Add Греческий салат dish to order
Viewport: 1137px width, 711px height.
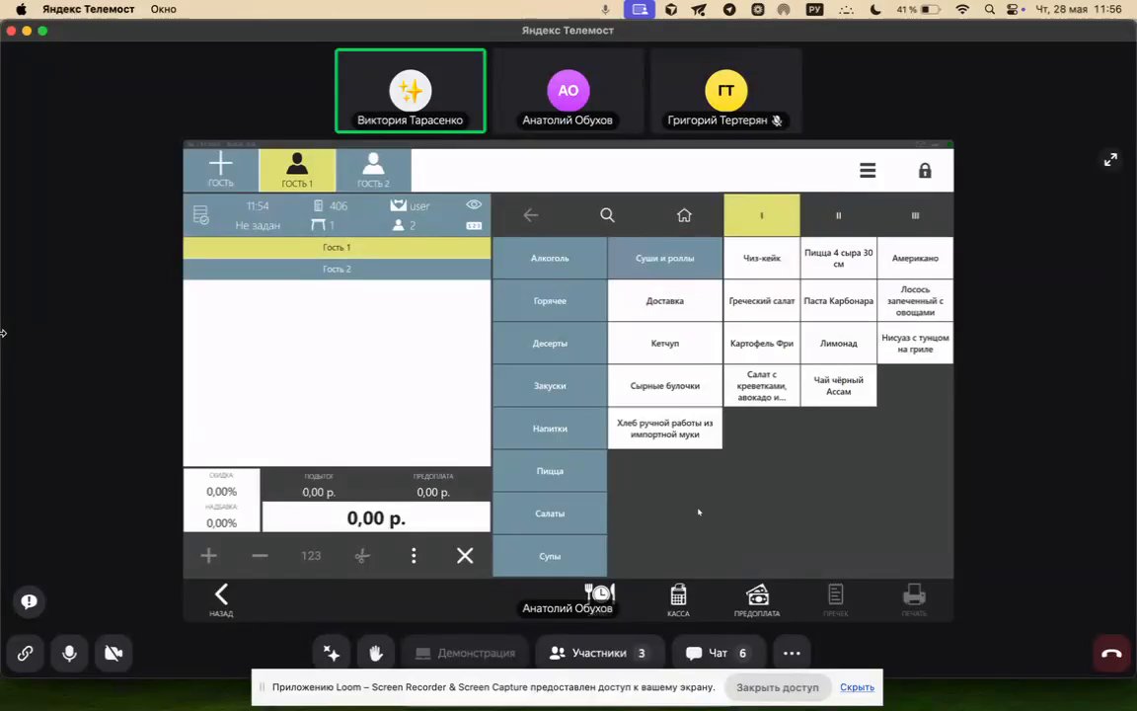(x=761, y=300)
